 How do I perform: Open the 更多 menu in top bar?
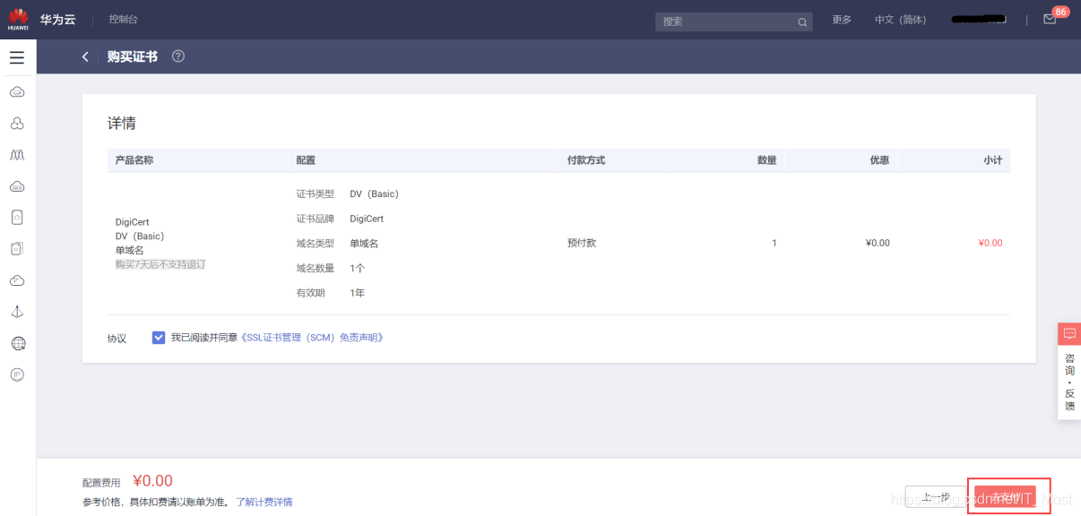click(842, 20)
